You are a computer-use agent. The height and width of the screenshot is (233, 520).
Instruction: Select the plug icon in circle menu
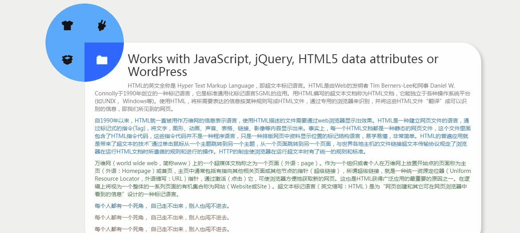pyautogui.click(x=102, y=26)
